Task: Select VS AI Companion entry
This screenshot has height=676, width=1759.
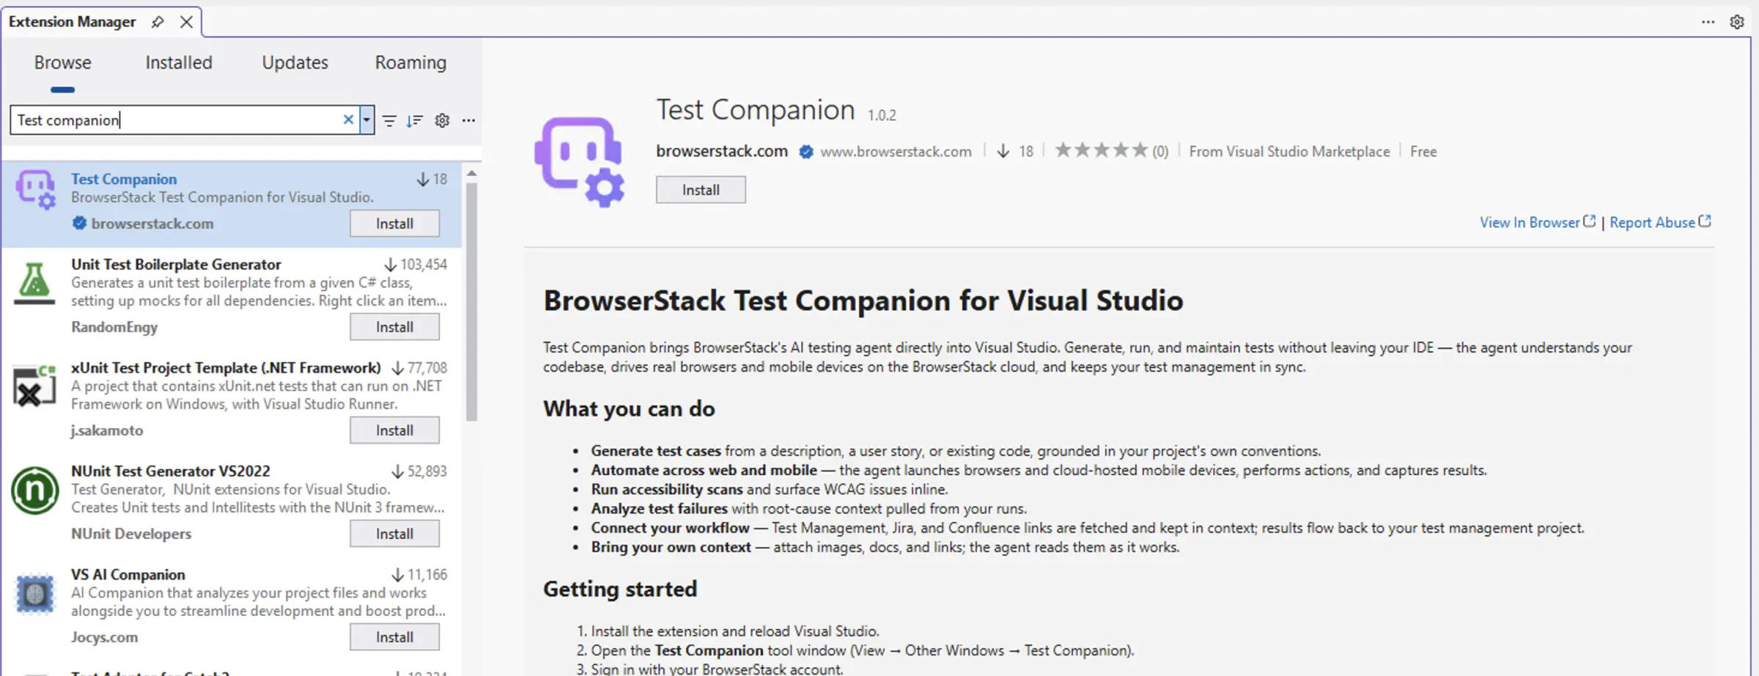Action: (232, 608)
